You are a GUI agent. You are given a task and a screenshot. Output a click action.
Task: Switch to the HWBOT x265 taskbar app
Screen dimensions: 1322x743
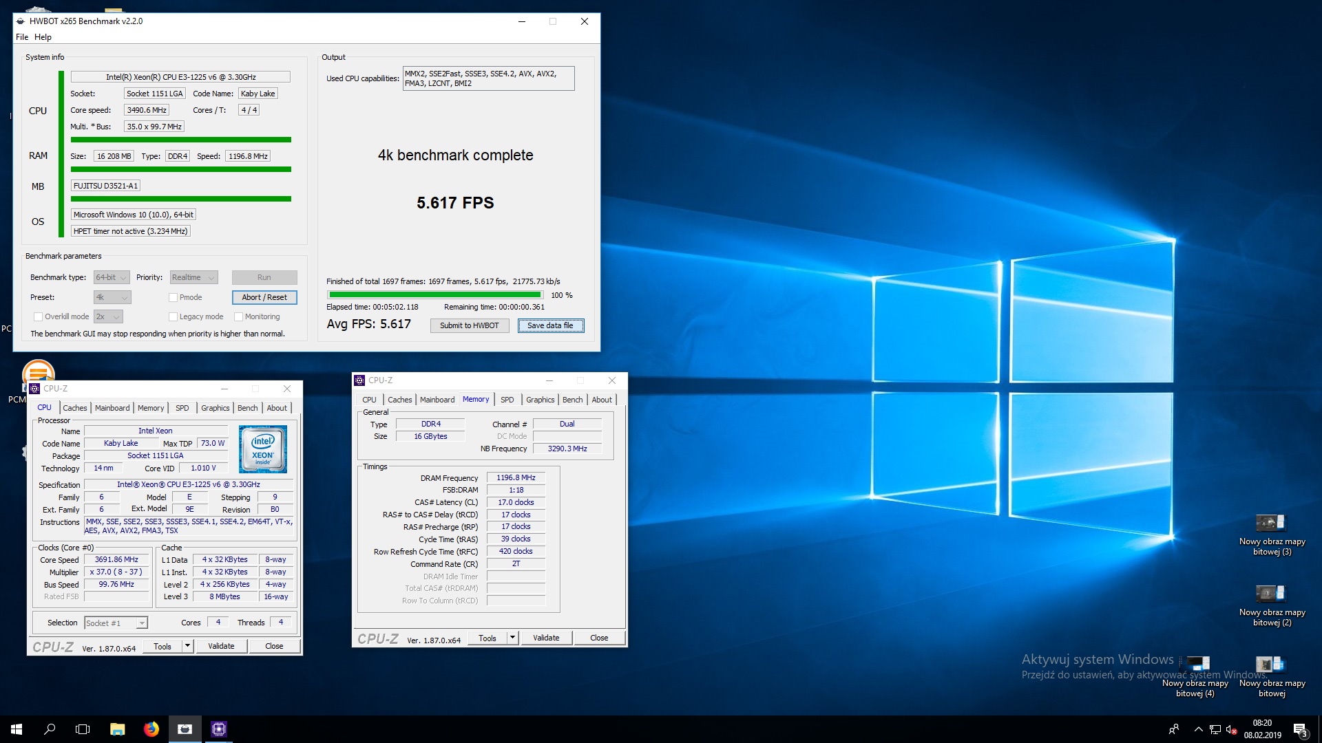tap(185, 729)
